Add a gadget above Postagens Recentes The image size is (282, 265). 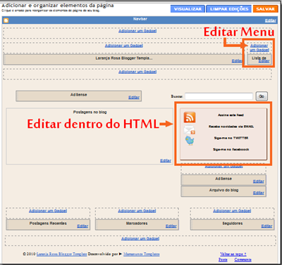pos(48,211)
